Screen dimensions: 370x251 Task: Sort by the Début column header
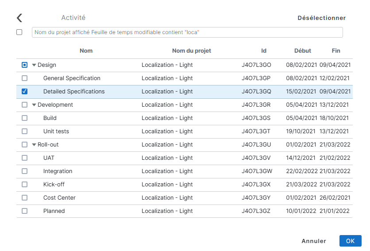302,51
